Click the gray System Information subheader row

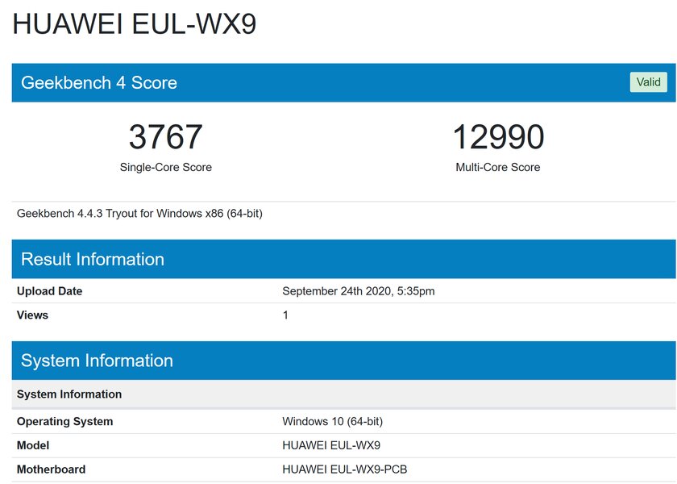coord(343,394)
